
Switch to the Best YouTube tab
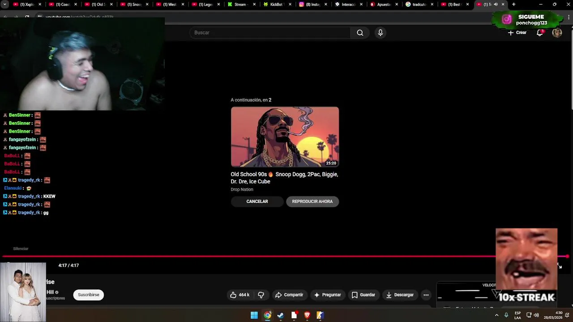click(x=456, y=4)
